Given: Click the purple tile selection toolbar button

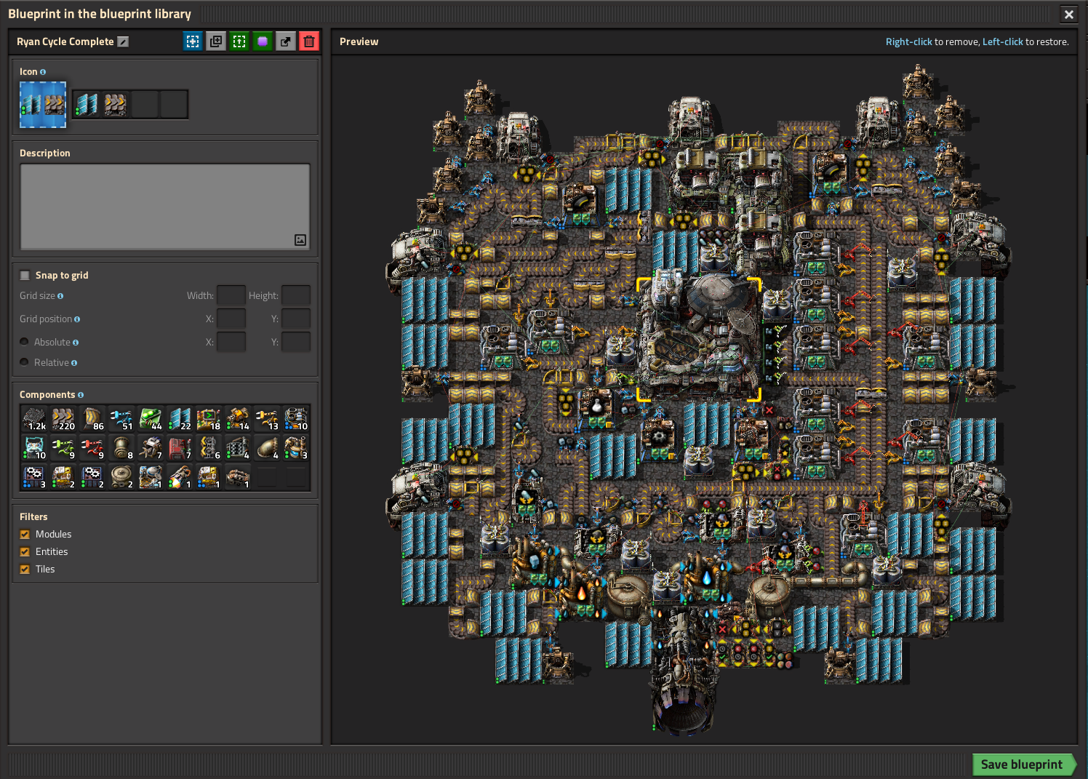Looking at the screenshot, I should click(263, 41).
